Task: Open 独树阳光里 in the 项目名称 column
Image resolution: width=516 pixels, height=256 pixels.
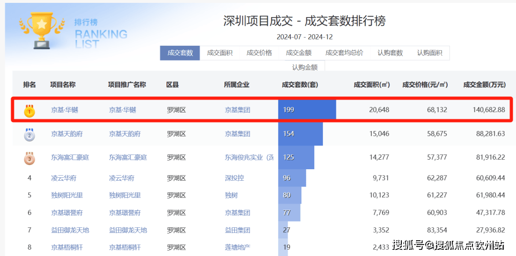Action: 67,195
